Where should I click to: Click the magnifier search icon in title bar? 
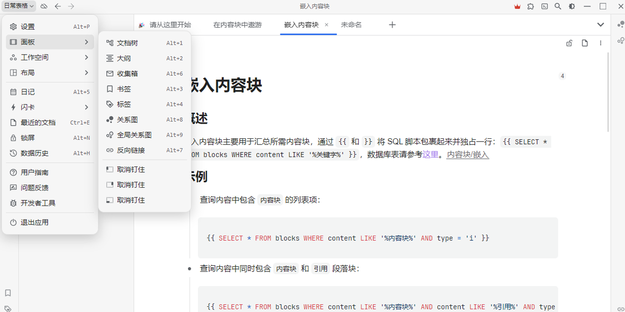pyautogui.click(x=558, y=6)
